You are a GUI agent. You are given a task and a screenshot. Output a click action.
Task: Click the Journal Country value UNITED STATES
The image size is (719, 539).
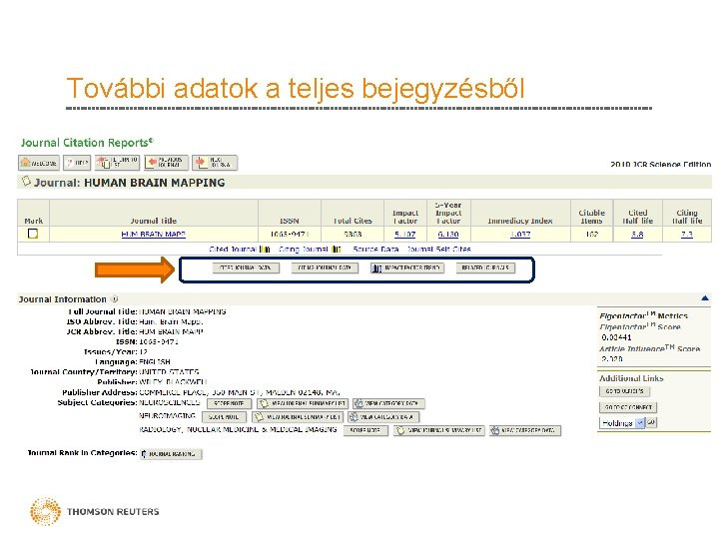pyautogui.click(x=169, y=371)
